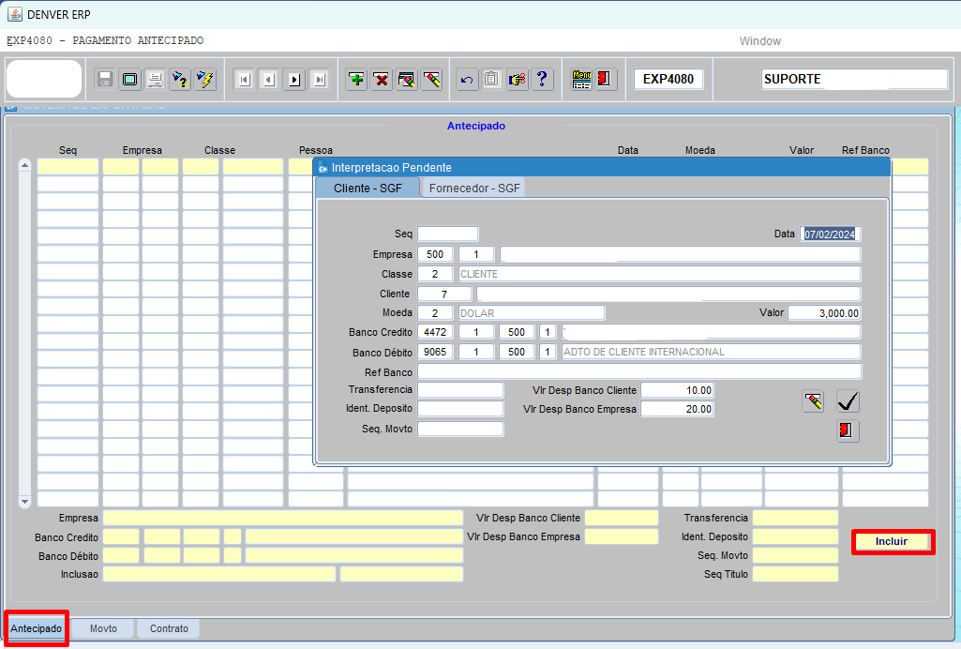The width and height of the screenshot is (961, 649).
Task: Click Banco Credito field with 4472
Action: click(435, 332)
